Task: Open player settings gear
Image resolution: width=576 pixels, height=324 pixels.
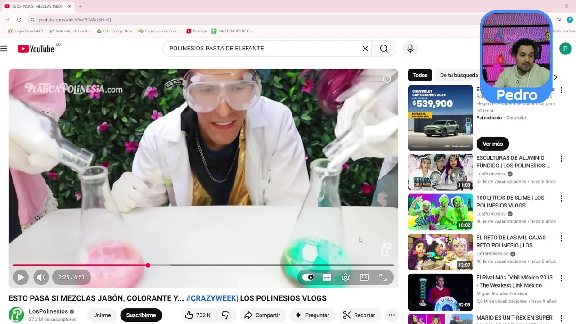Action: click(346, 277)
